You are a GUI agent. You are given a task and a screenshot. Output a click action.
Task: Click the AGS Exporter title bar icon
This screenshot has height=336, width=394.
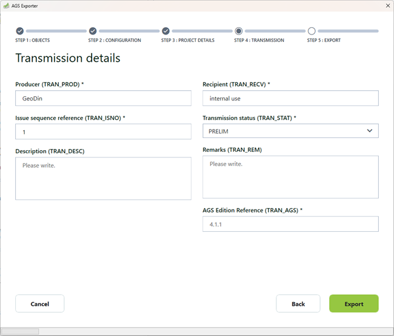[x=7, y=5]
